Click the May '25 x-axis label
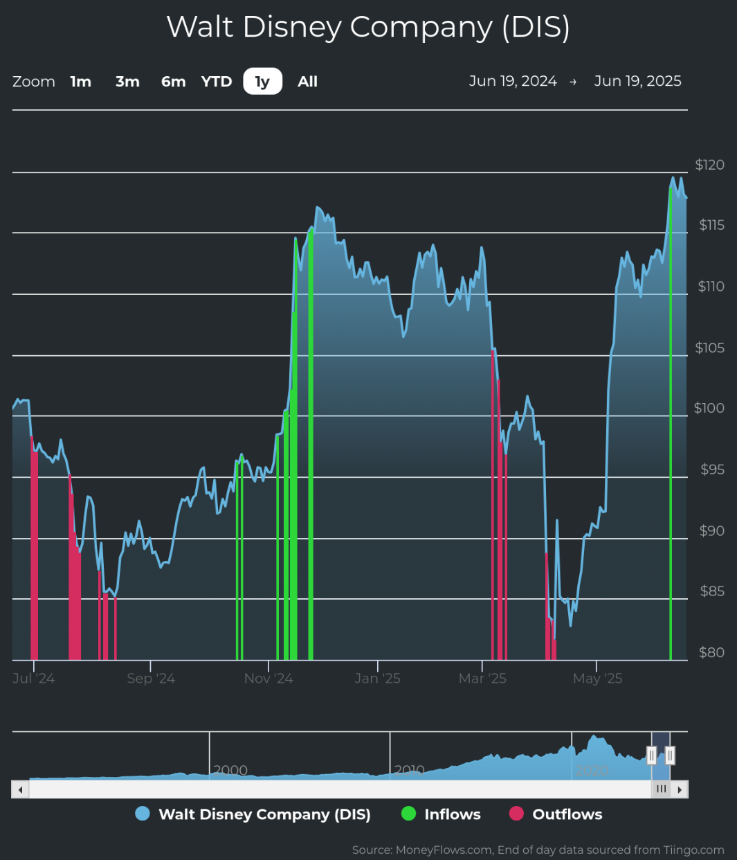737x860 pixels. point(597,679)
